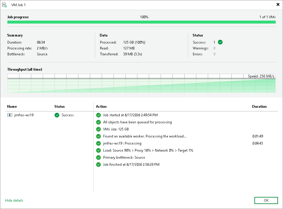Click the Duration column header

[259, 107]
